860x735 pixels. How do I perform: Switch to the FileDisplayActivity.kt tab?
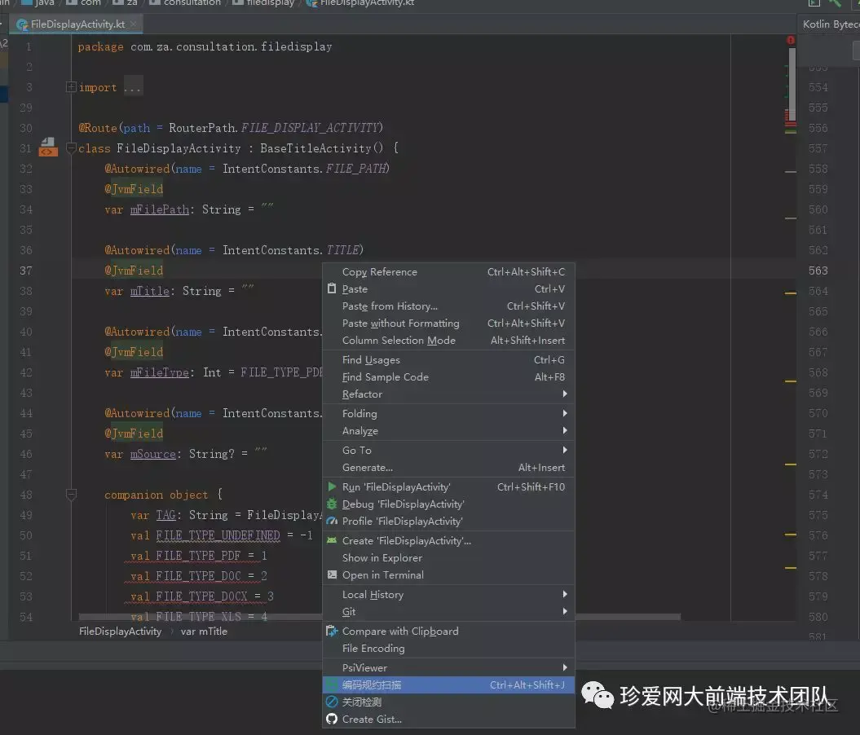pos(77,24)
